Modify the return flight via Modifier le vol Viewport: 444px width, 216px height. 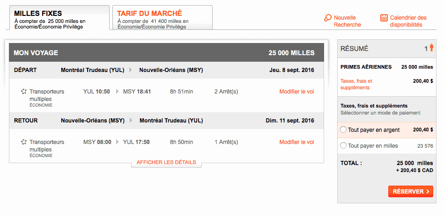click(296, 142)
